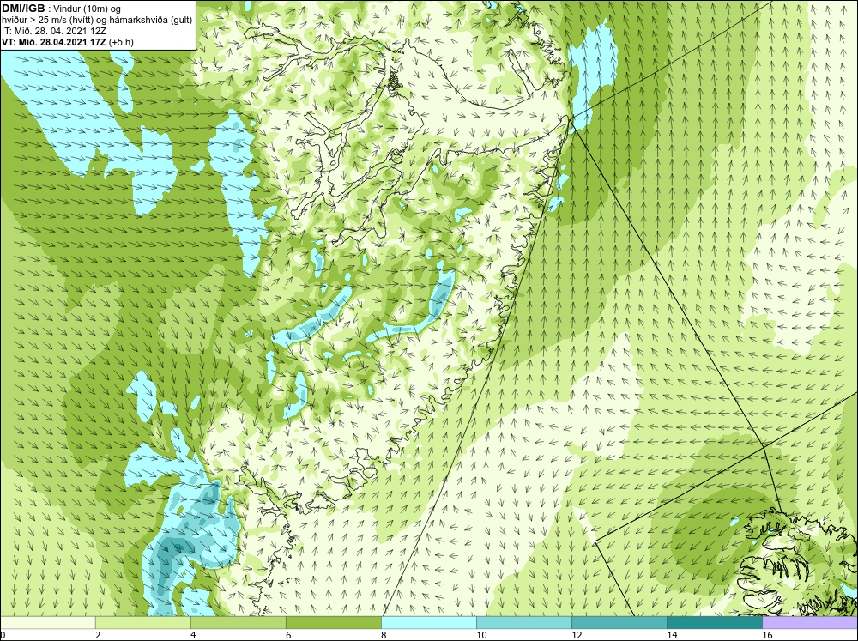Click the '(+5 h)' forecast offset text
Screen dimensions: 858x641
pyautogui.click(x=122, y=41)
